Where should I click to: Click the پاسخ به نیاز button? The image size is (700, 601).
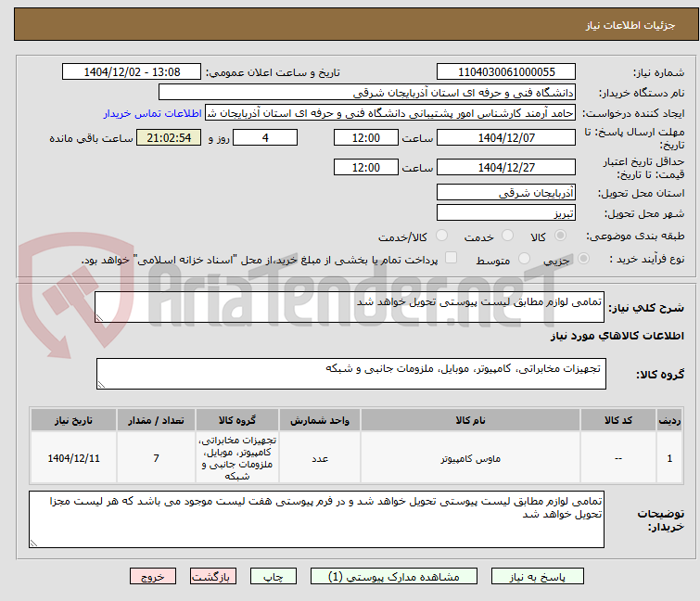coord(537,576)
